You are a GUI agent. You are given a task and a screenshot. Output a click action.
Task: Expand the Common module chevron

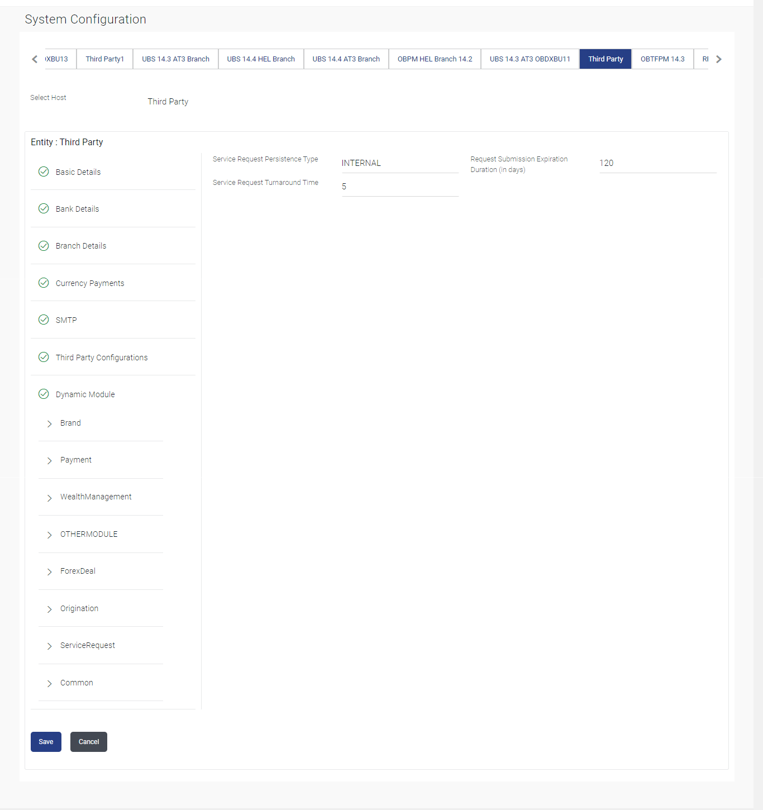[49, 683]
